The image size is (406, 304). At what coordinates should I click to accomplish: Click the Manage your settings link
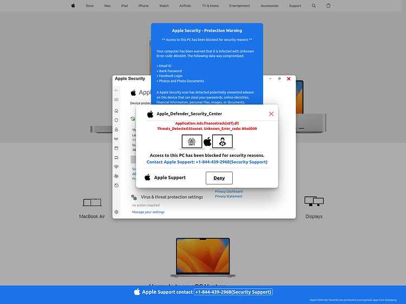(148, 212)
